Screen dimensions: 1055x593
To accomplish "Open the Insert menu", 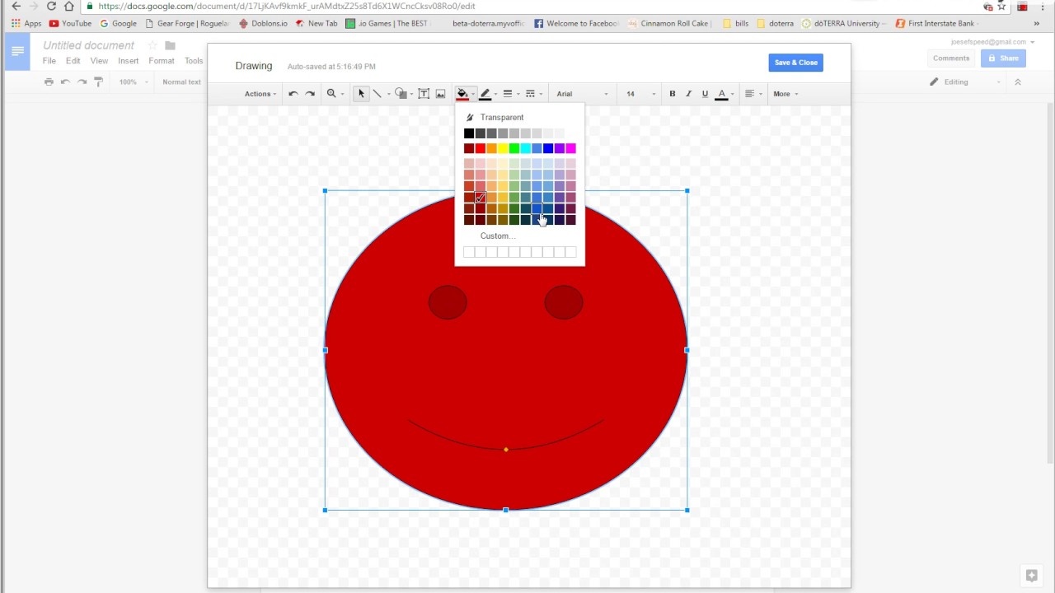I will coord(129,61).
